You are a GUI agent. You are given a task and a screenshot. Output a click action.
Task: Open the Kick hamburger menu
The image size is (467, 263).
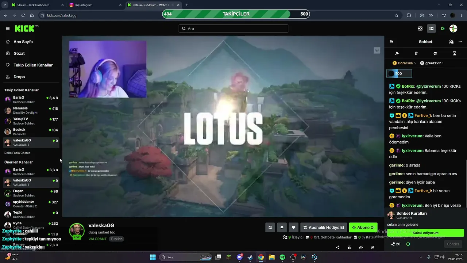(x=8, y=28)
